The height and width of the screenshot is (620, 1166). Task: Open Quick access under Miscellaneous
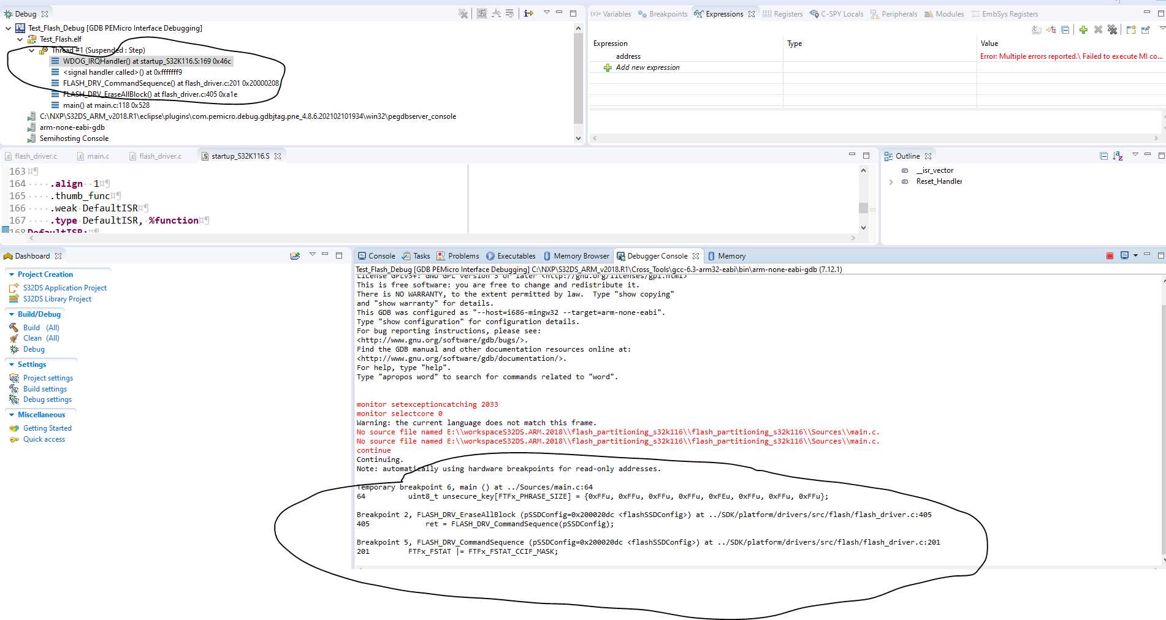(44, 439)
